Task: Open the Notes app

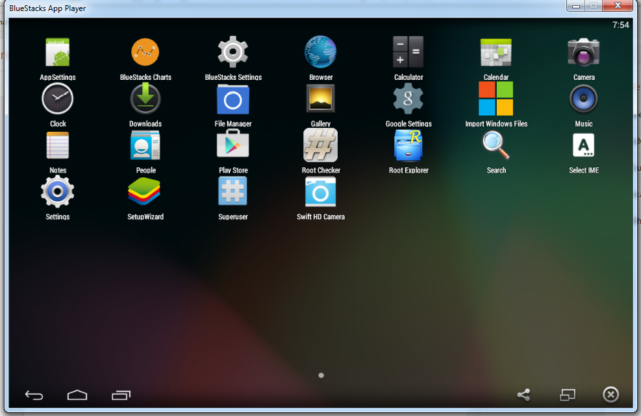Action: [x=58, y=145]
